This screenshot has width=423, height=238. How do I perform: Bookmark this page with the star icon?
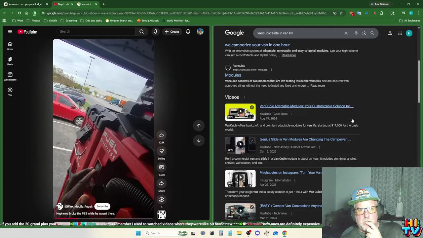(x=341, y=13)
